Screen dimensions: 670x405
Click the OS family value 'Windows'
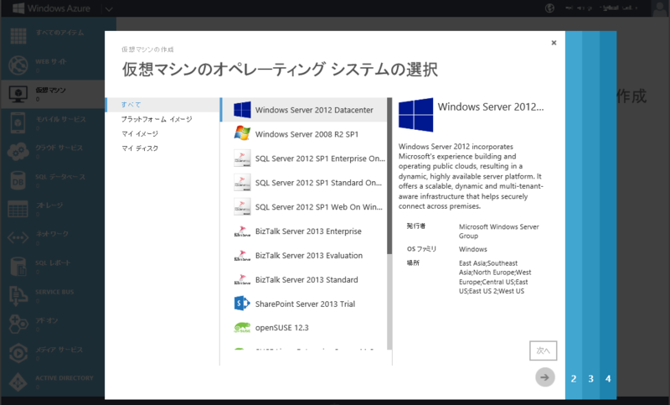472,249
